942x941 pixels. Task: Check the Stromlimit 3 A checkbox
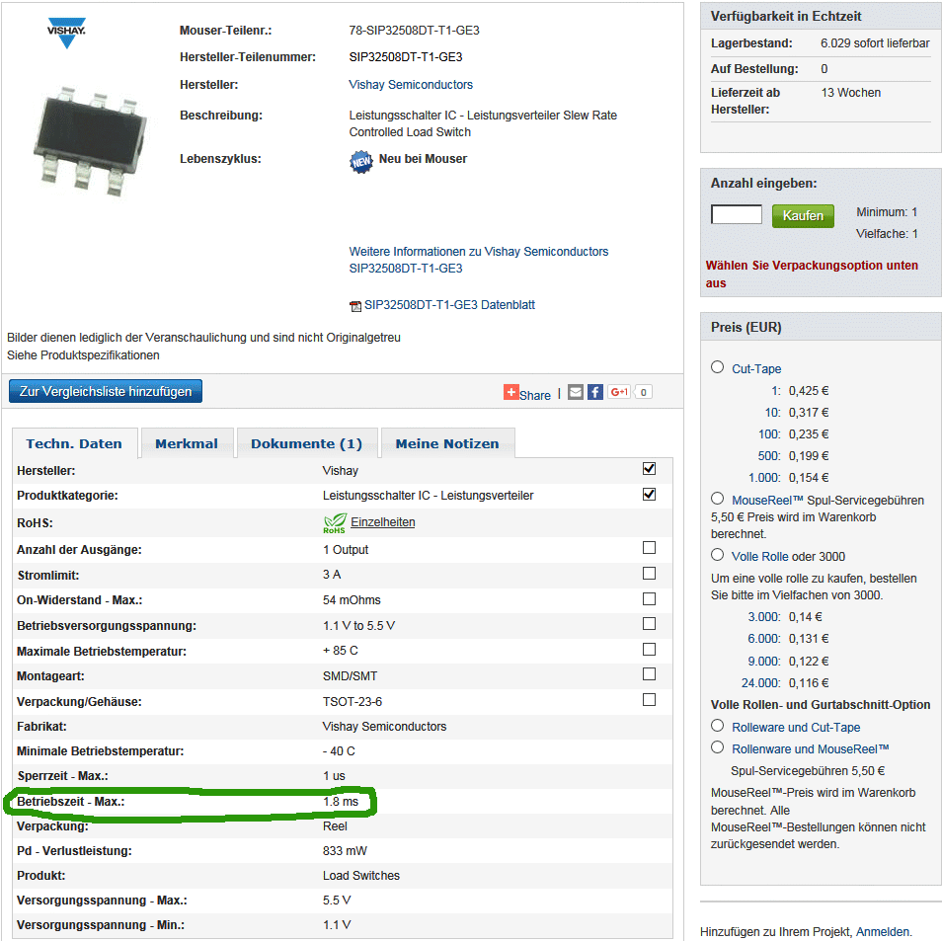[649, 574]
